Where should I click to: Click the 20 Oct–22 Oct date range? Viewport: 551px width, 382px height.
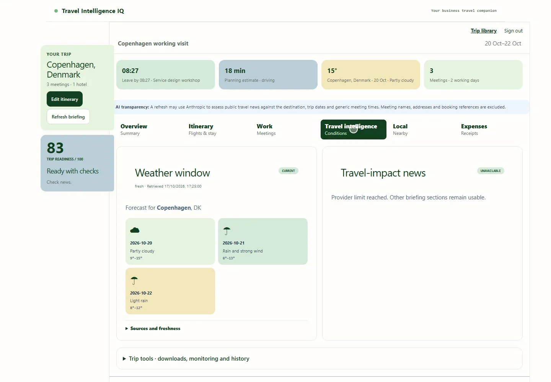click(503, 44)
